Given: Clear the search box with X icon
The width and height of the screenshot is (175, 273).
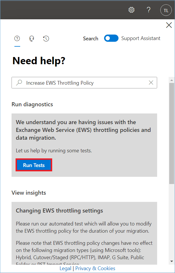Looking at the screenshot, I should click(x=151, y=83).
